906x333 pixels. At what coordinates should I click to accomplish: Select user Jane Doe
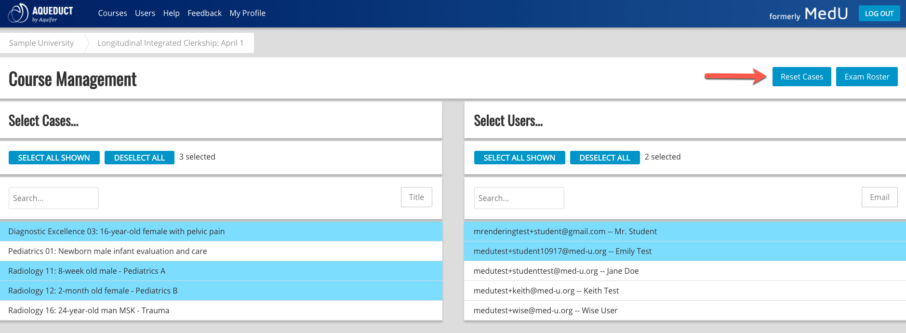pos(685,271)
